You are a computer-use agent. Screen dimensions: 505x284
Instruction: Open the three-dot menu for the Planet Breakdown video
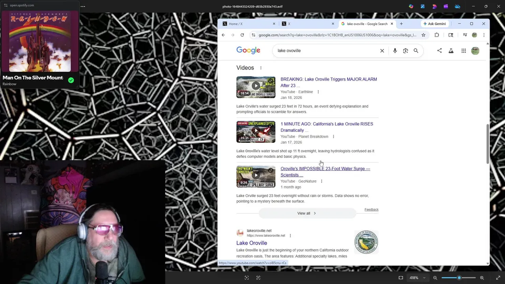tap(333, 136)
